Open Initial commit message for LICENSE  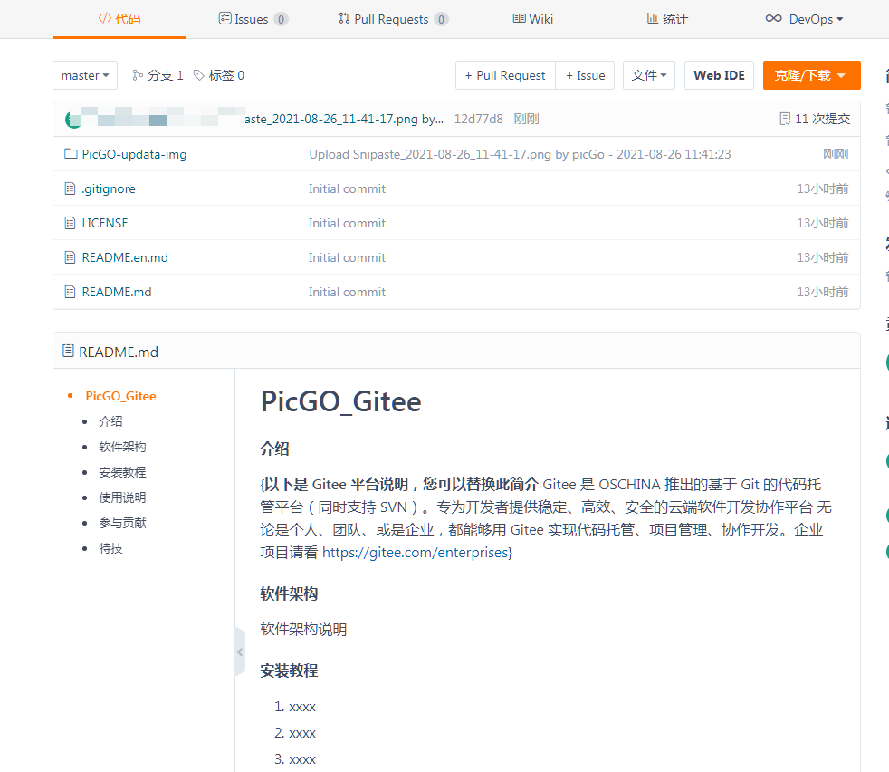pyautogui.click(x=347, y=223)
